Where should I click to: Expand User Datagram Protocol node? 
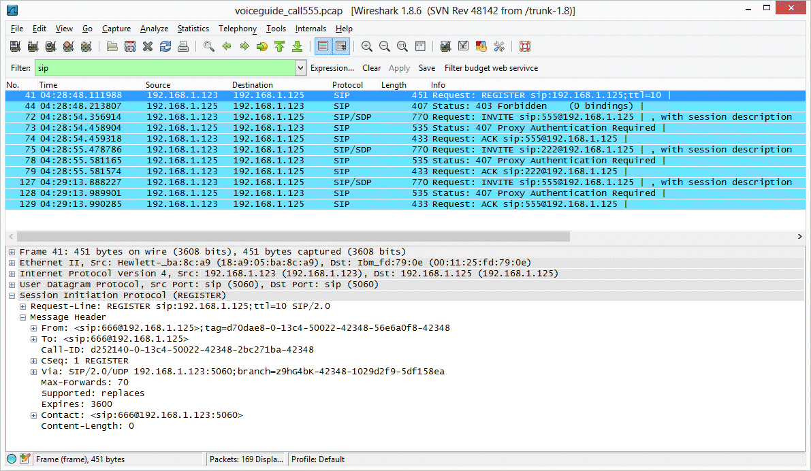click(x=12, y=285)
